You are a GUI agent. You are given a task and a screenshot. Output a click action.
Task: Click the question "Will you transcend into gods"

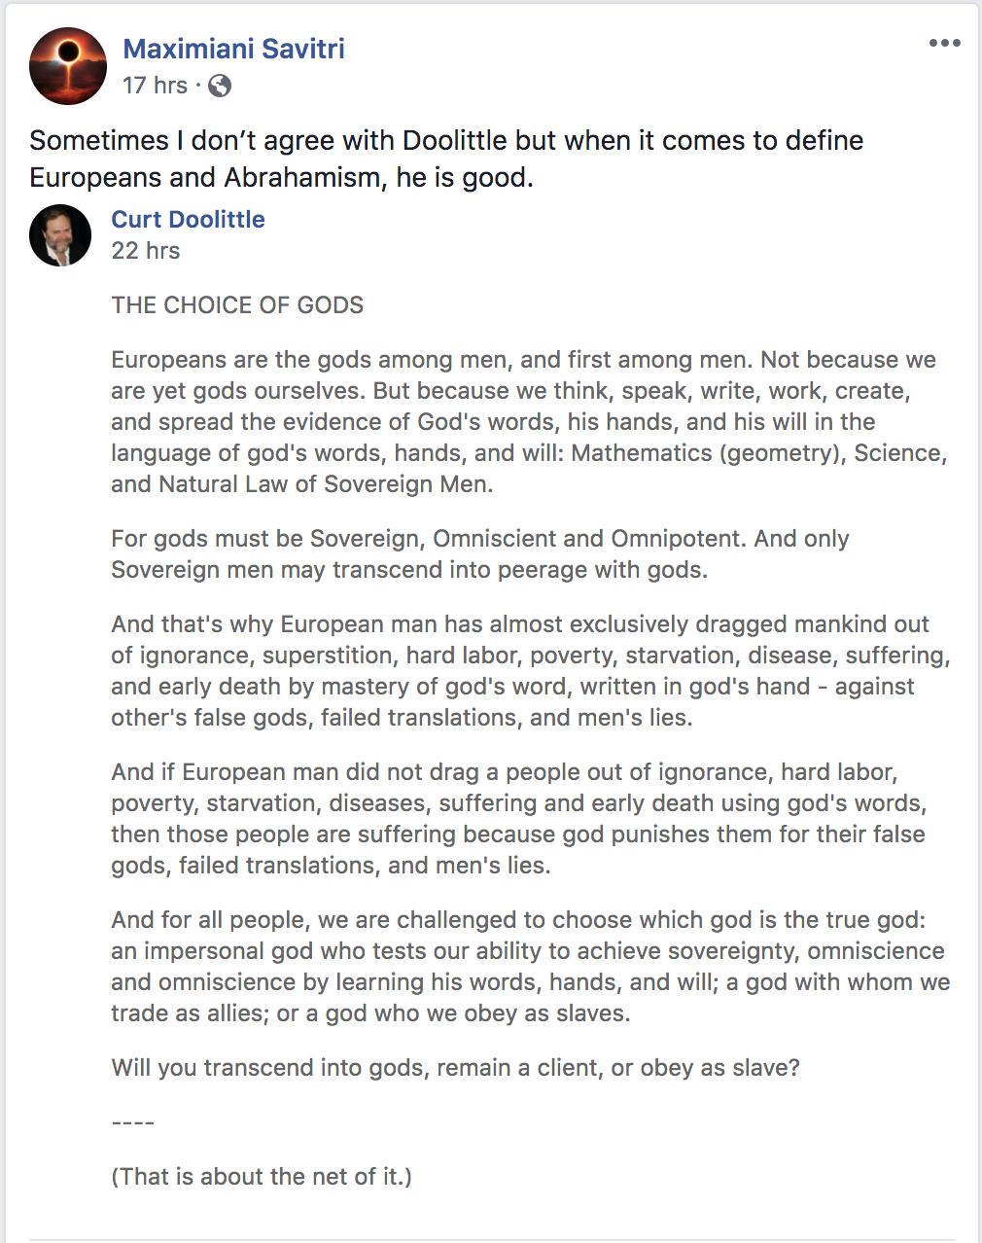[x=455, y=1067]
